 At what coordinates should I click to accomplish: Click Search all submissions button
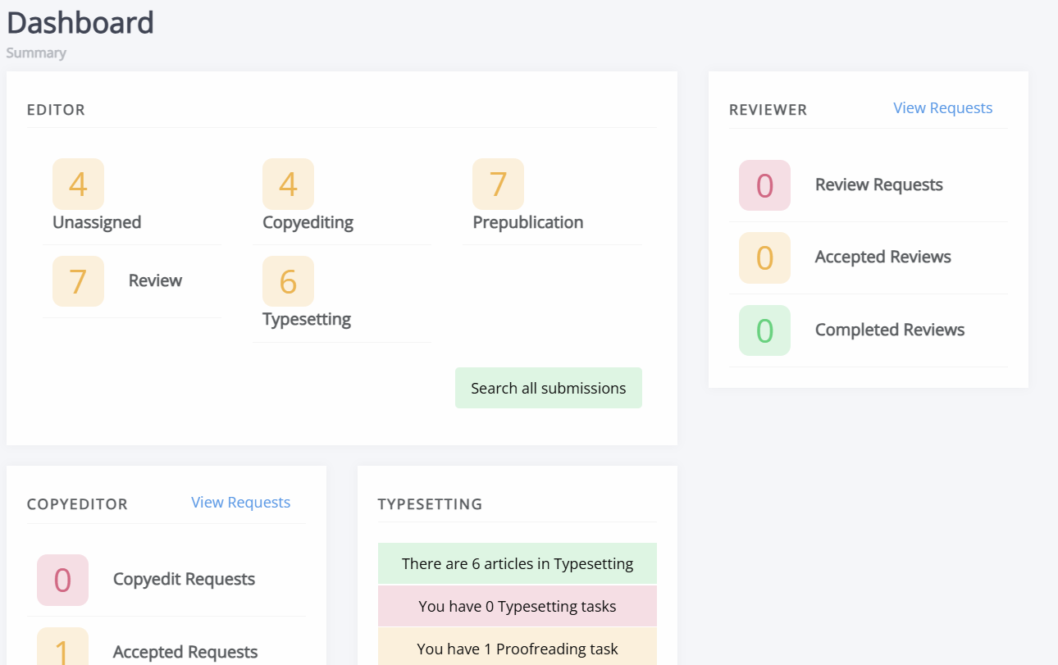[x=549, y=388]
